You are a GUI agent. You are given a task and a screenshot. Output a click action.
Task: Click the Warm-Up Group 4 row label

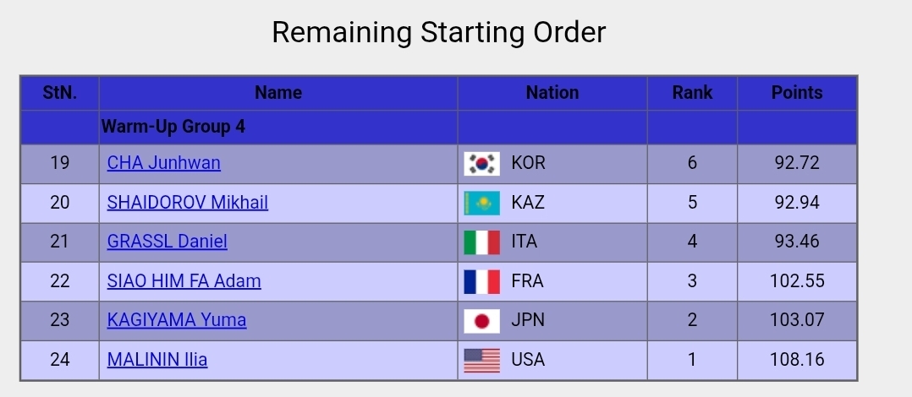(x=173, y=127)
